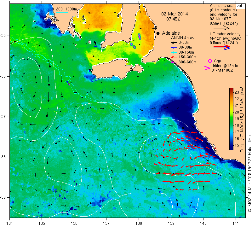
Task: Click the '(0.1m contours)' legend text
Action: pos(223,10)
